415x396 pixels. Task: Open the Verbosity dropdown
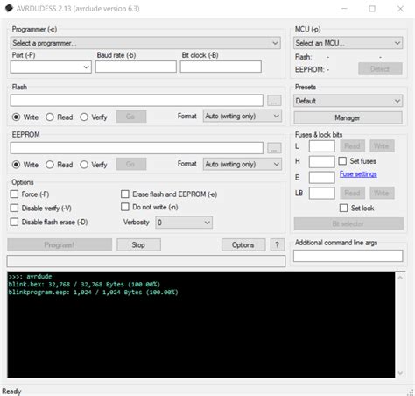tap(184, 223)
